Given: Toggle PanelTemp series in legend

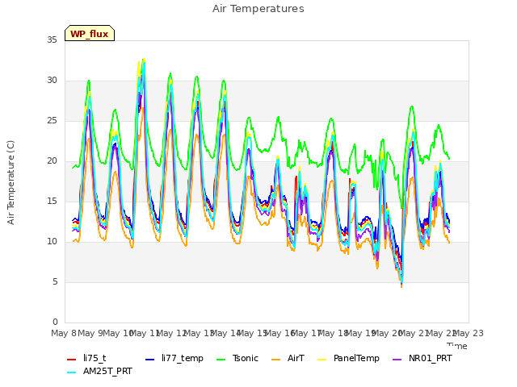Looking at the screenshot, I should point(348,358).
